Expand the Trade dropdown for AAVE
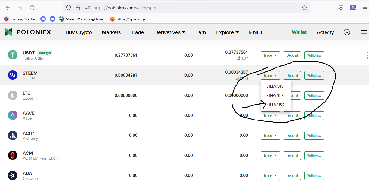 [270, 116]
